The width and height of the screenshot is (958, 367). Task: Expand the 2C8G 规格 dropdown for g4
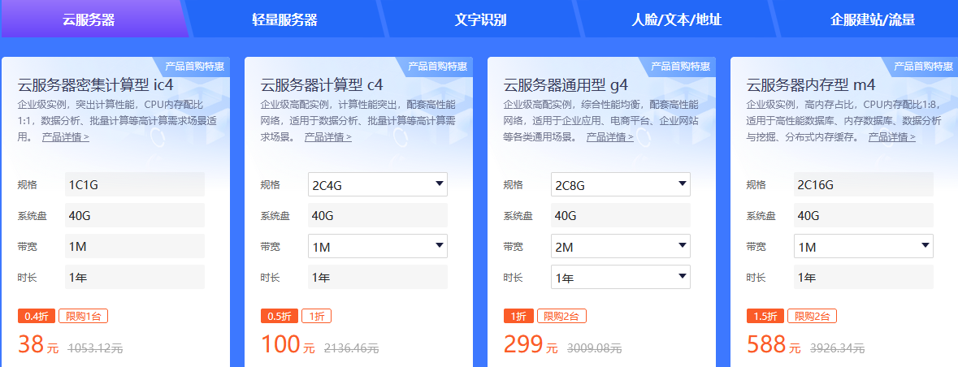tap(620, 184)
